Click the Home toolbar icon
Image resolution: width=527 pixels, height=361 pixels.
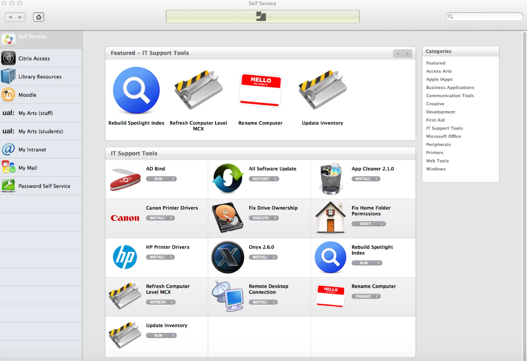coord(39,17)
